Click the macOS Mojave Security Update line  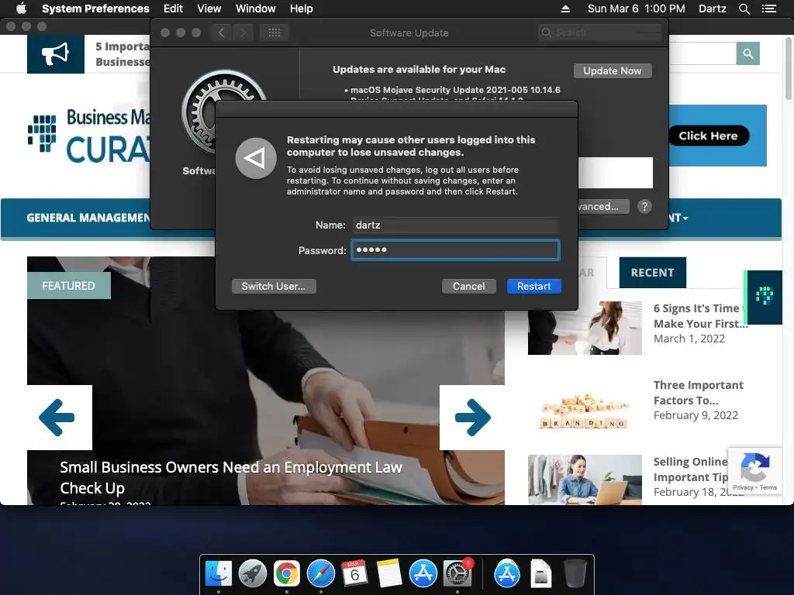coord(455,90)
